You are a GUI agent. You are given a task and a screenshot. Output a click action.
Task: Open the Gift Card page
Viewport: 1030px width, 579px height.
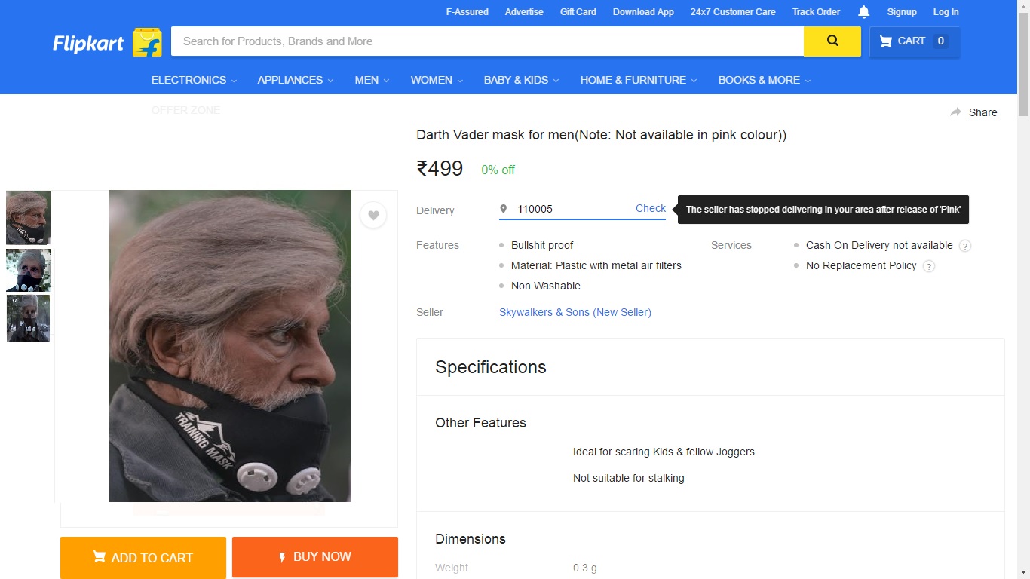click(578, 12)
